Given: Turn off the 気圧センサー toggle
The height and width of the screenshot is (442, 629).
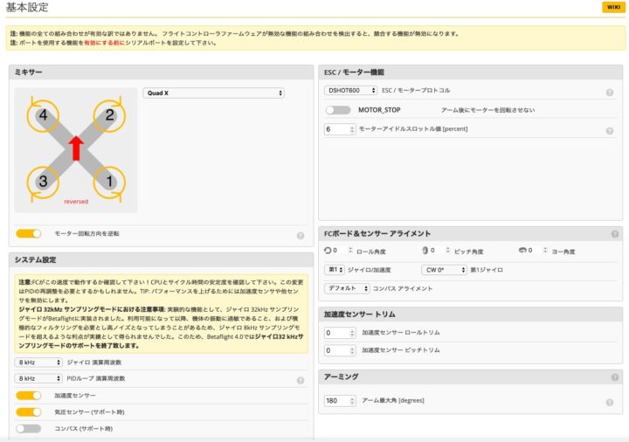Looking at the screenshot, I should click(29, 411).
